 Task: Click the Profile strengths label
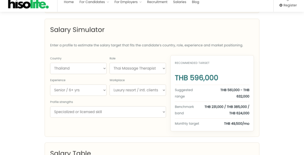[62, 102]
